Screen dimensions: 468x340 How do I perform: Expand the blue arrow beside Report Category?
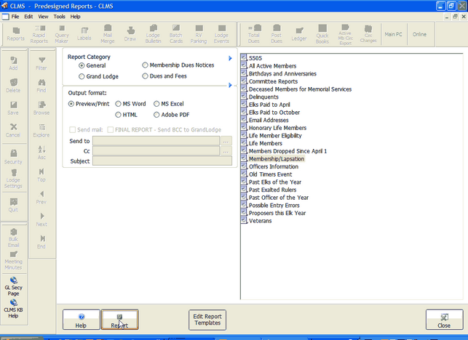tap(230, 58)
